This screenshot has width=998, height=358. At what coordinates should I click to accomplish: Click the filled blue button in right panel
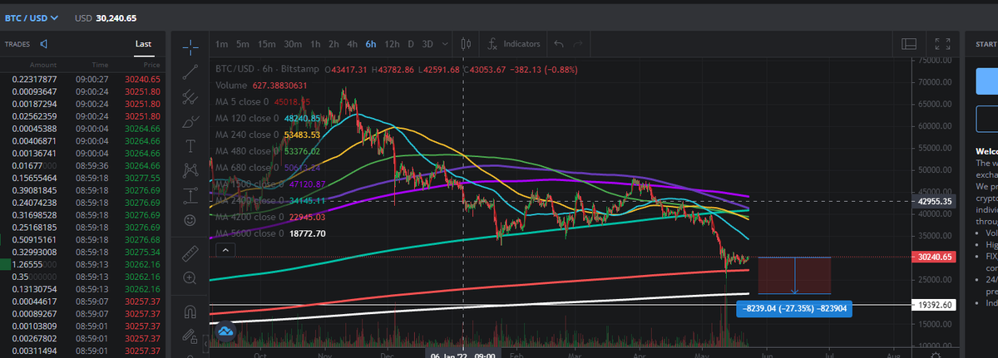click(986, 82)
